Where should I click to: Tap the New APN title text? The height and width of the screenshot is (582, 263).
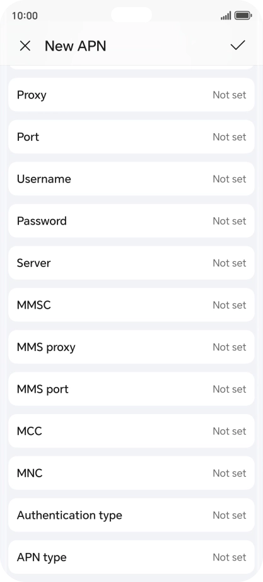point(75,46)
